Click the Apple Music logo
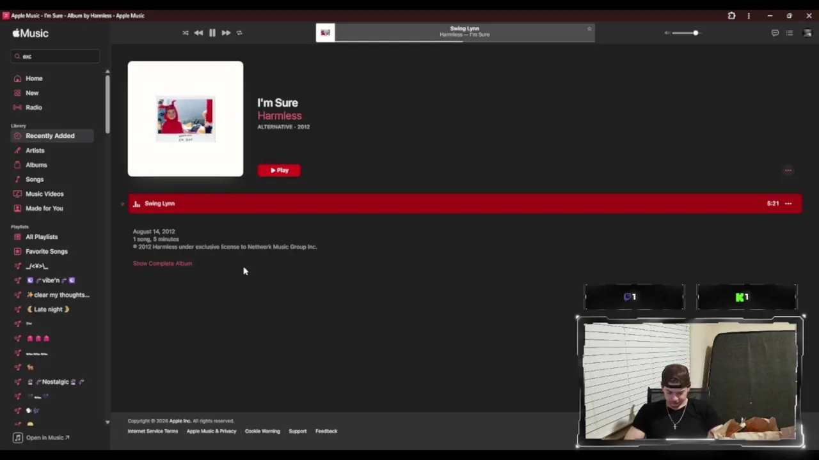The height and width of the screenshot is (460, 819). point(30,33)
